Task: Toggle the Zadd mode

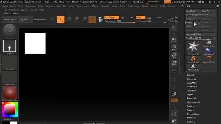Action: (x=141, y=18)
